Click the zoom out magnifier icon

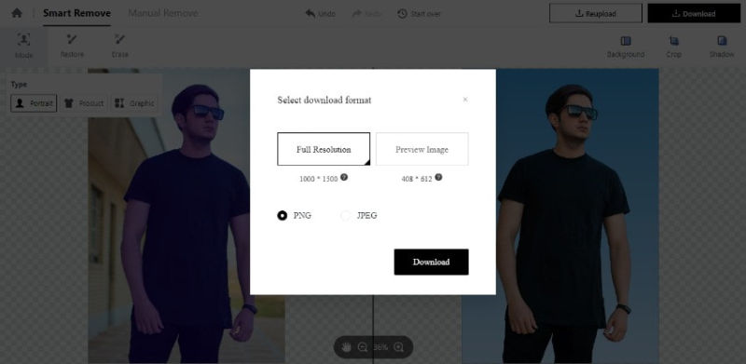pos(363,347)
